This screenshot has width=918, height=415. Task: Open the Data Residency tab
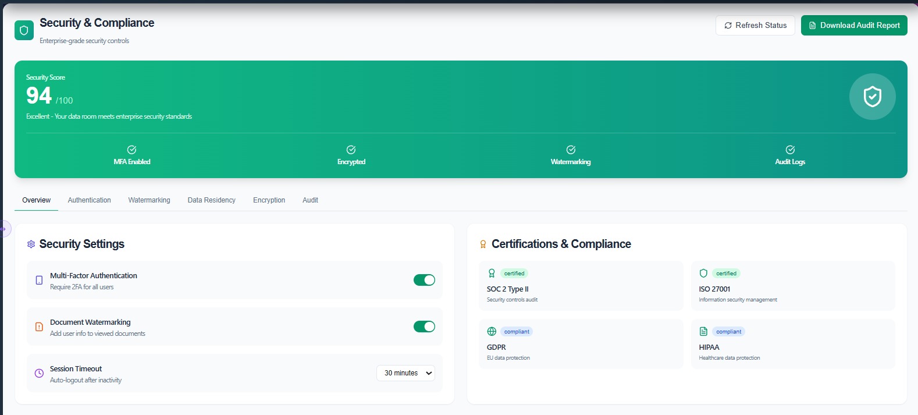211,200
